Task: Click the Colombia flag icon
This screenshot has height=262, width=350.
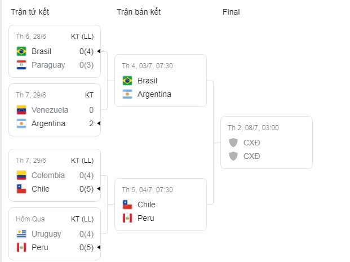Action: coord(21,175)
